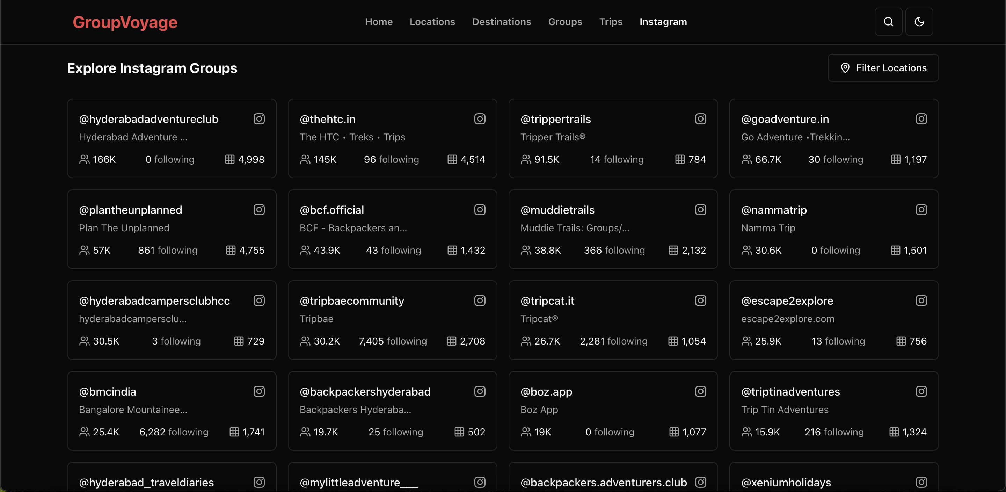Open Instagram icon on @escape2explore card

tap(921, 301)
